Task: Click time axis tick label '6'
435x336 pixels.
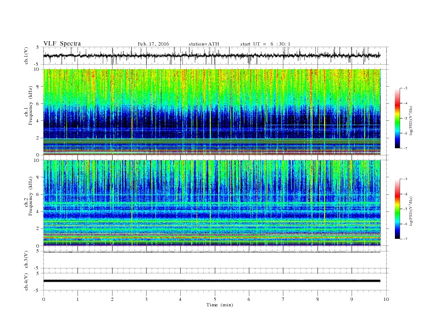Action: tap(249, 299)
